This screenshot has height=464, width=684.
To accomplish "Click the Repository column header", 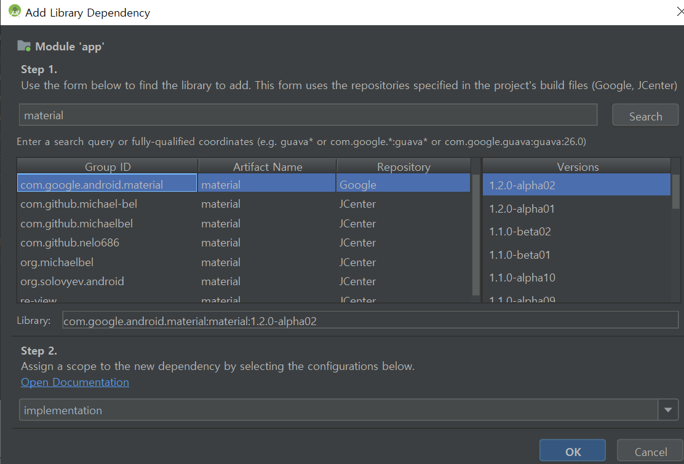I will (404, 167).
